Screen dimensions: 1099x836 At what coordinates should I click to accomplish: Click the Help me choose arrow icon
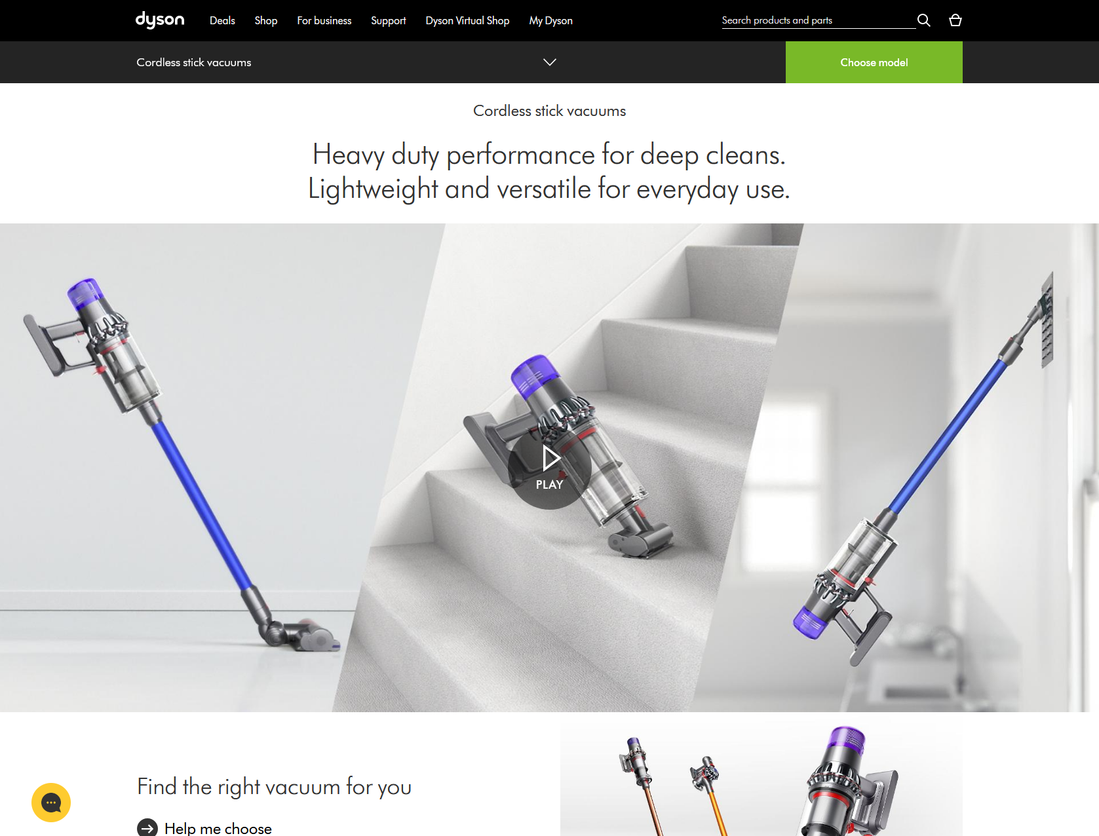click(147, 828)
